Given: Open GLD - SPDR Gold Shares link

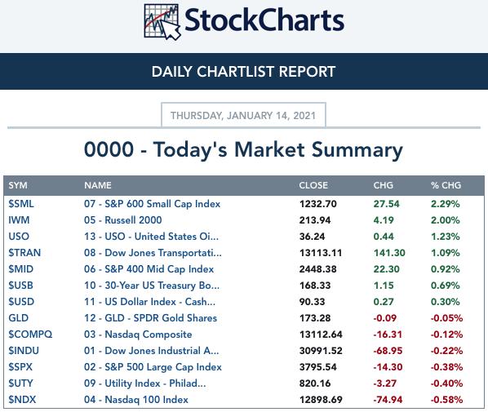Looking at the screenshot, I should [151, 318].
